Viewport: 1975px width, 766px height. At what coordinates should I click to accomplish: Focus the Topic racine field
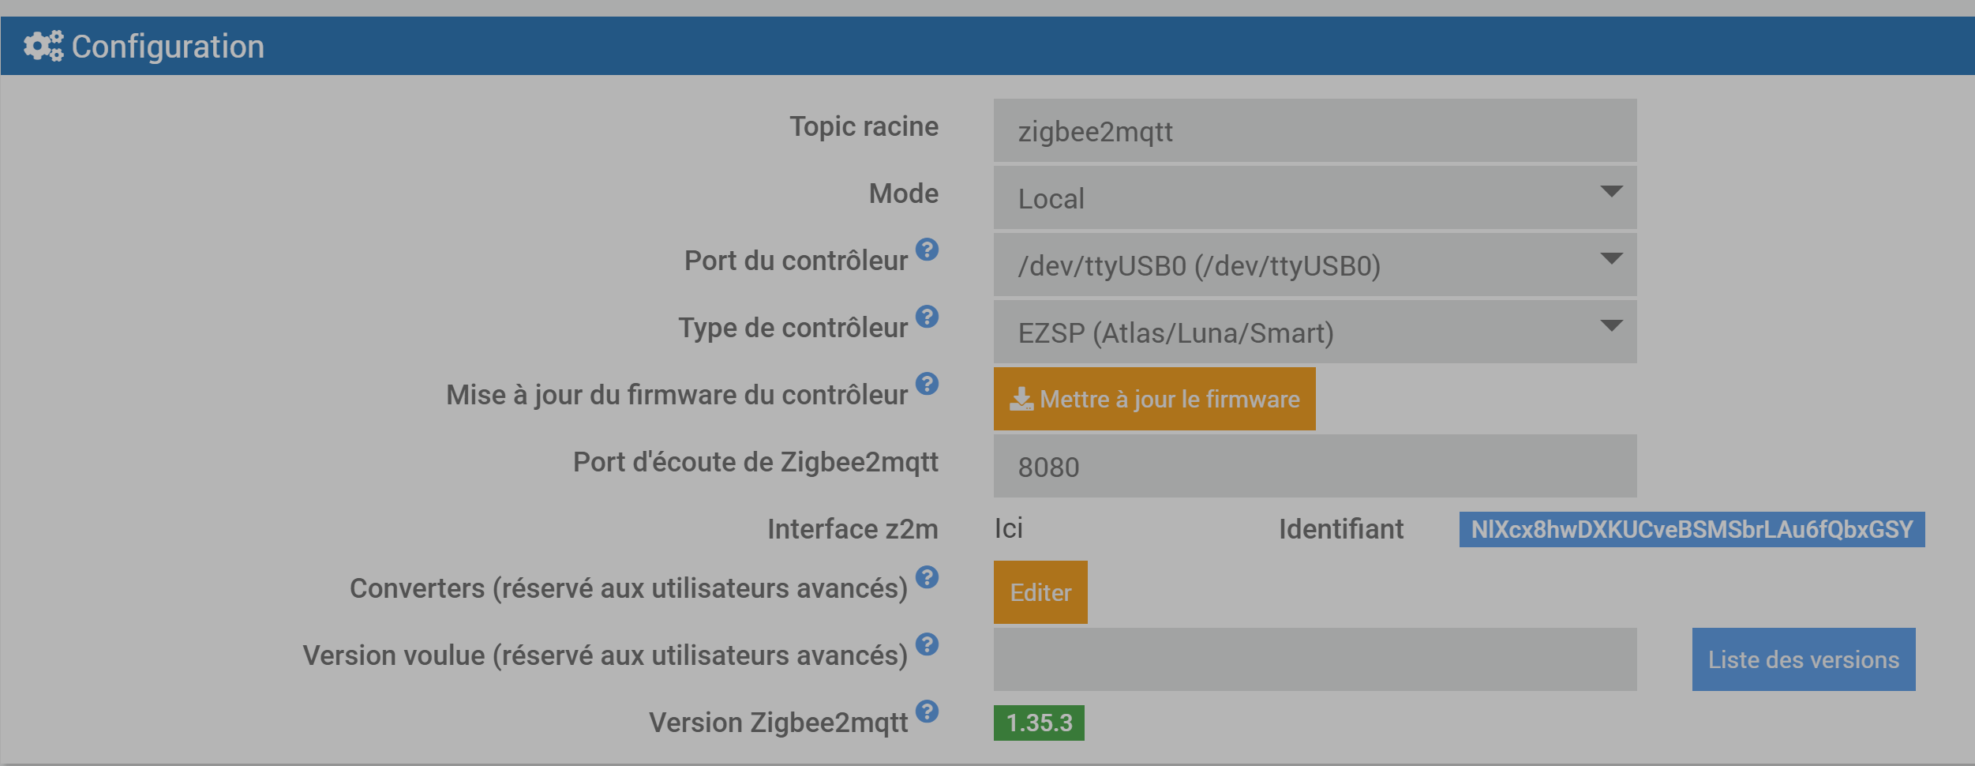[1315, 130]
